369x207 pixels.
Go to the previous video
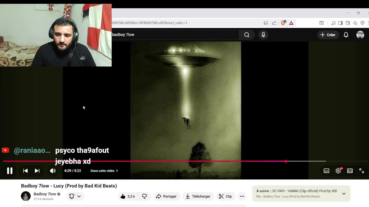click(x=25, y=171)
